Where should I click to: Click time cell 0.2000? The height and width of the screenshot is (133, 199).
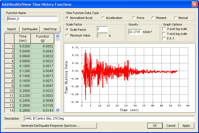point(23,91)
